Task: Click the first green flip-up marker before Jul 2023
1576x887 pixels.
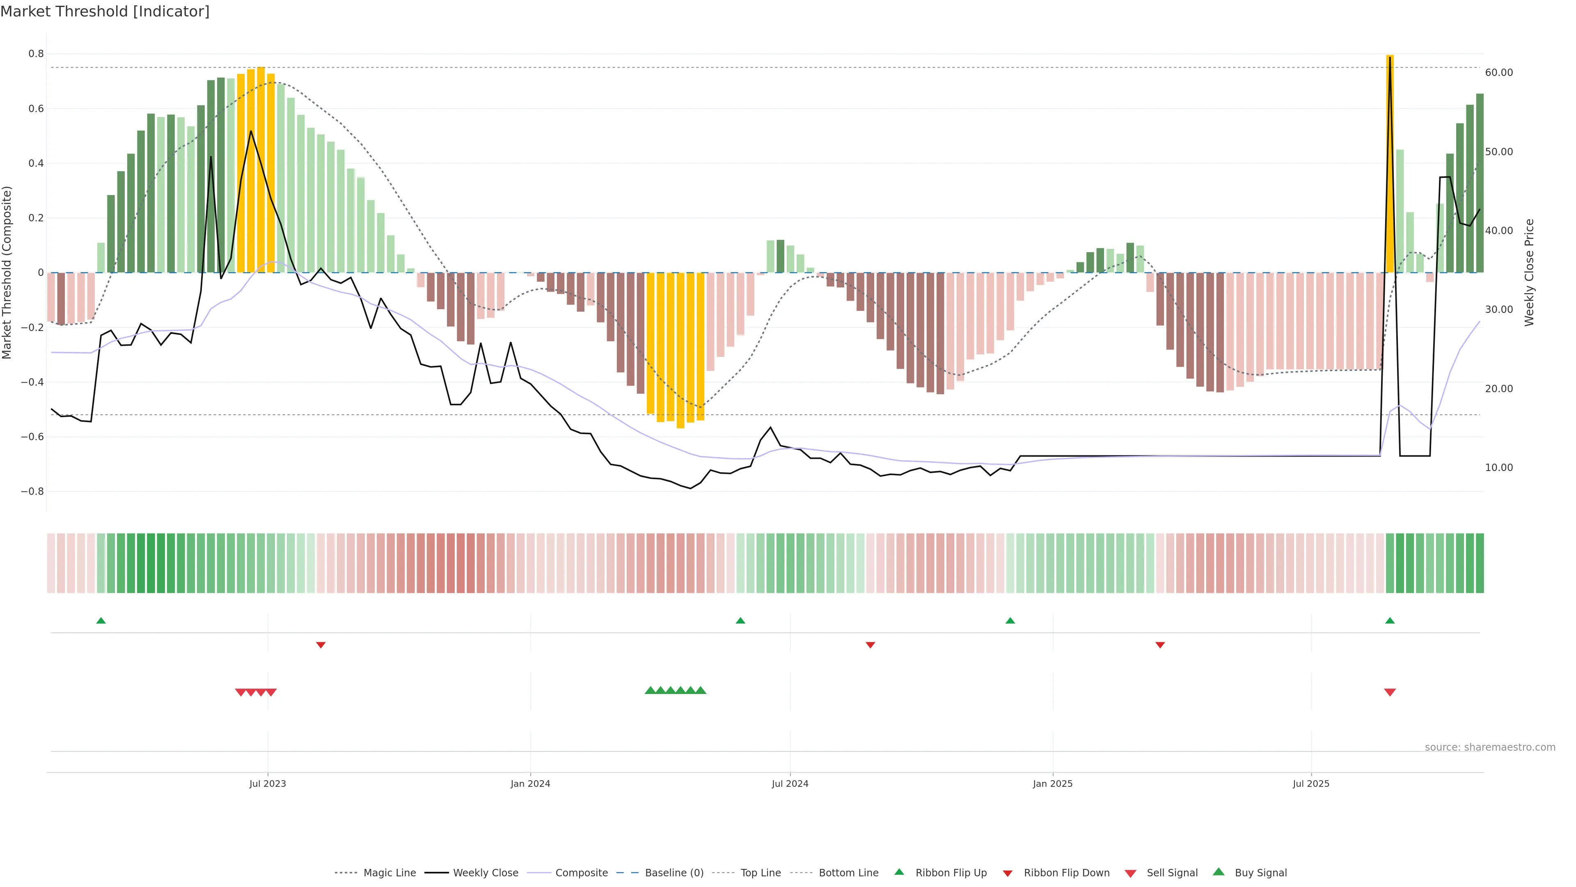Action: (101, 621)
